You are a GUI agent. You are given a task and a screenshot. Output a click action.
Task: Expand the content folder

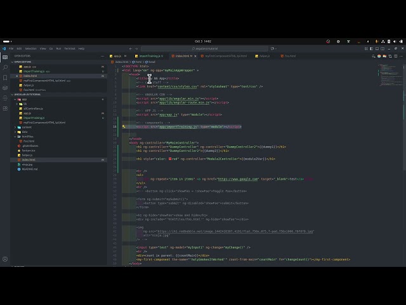(15, 127)
